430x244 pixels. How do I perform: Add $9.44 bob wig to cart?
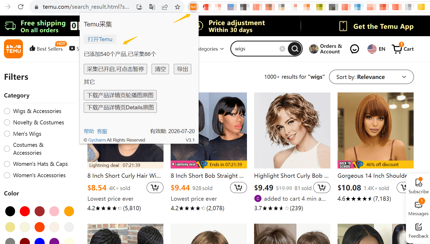(239, 187)
